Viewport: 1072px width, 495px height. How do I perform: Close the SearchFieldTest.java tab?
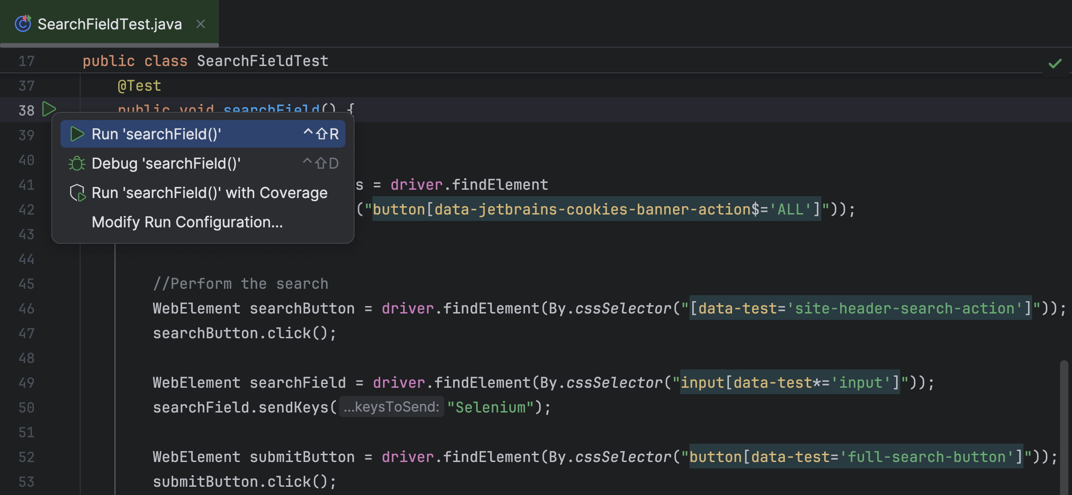pos(200,24)
